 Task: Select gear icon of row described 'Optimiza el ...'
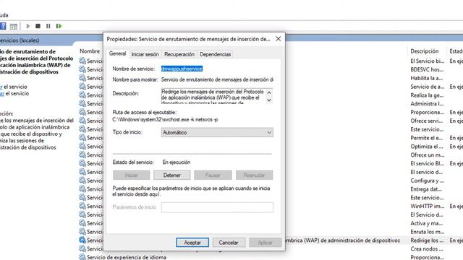click(x=82, y=147)
